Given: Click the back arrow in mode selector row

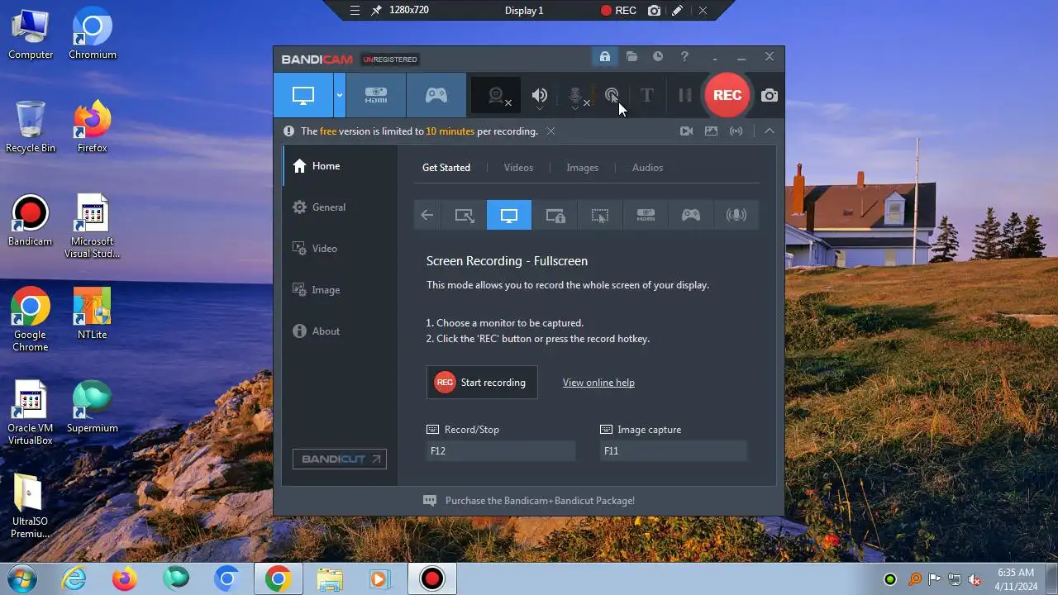Looking at the screenshot, I should [427, 215].
